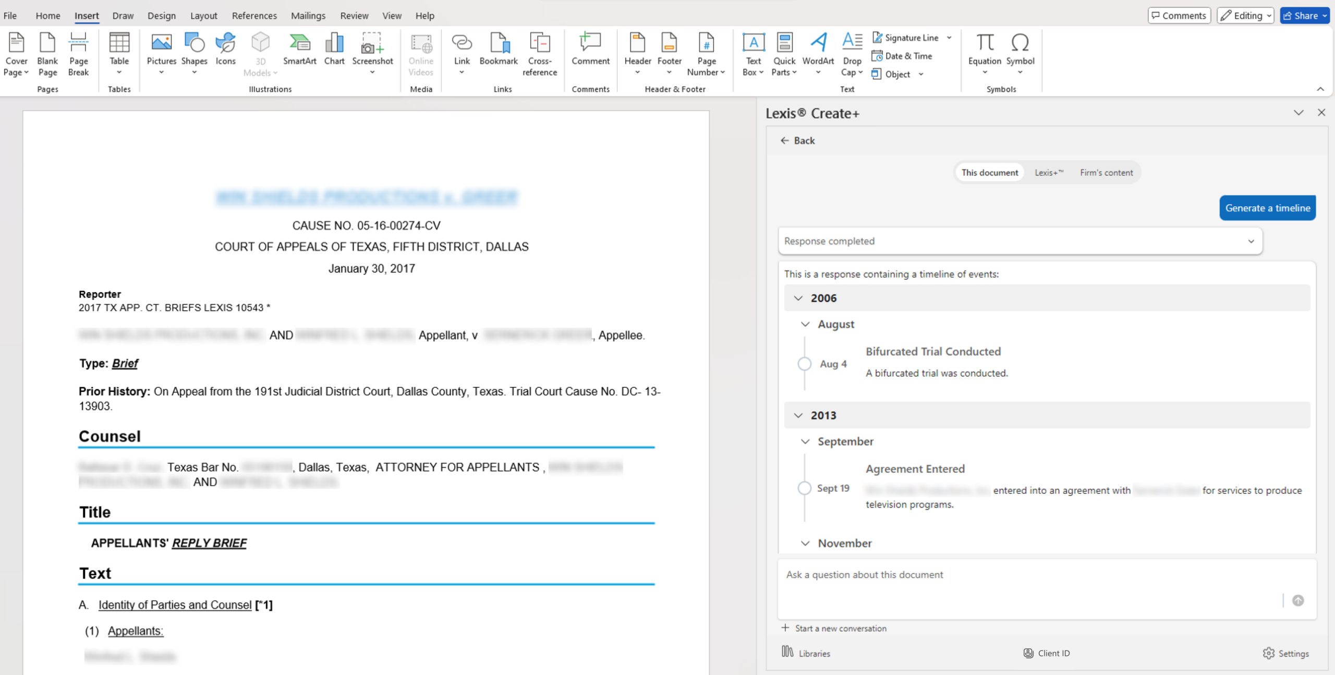Expand the November timeline section

[x=806, y=543]
